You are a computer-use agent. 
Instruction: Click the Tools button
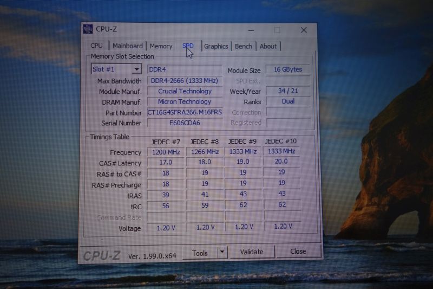(x=200, y=253)
